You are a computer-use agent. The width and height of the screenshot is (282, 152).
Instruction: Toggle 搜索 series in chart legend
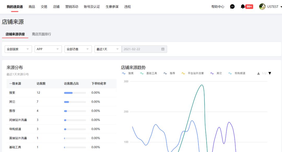click(x=128, y=73)
